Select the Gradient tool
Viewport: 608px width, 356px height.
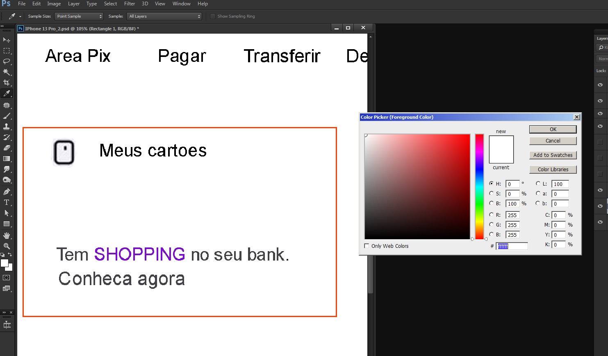(7, 159)
